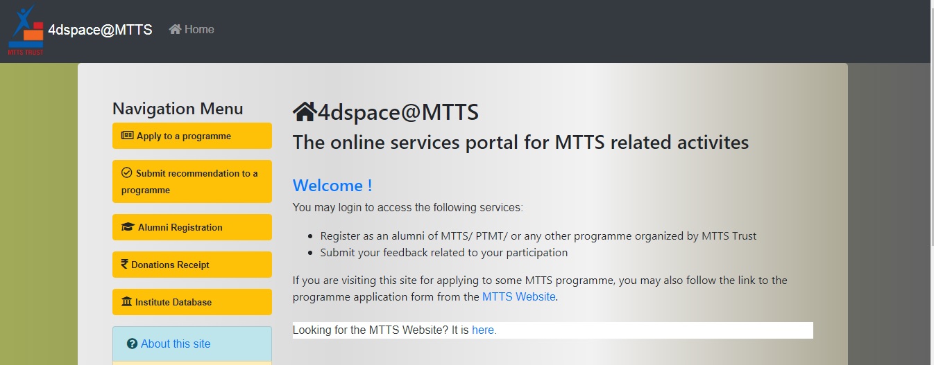Click the institute building icon
934x365 pixels.
126,302
